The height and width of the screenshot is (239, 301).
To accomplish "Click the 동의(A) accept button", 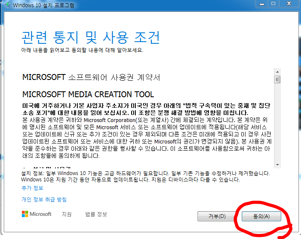I will pyautogui.click(x=261, y=216).
